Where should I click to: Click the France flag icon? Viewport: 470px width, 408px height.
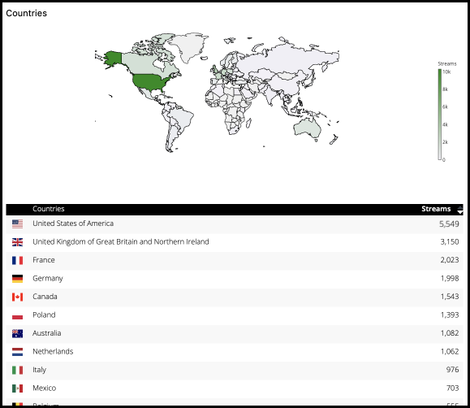pyautogui.click(x=17, y=260)
